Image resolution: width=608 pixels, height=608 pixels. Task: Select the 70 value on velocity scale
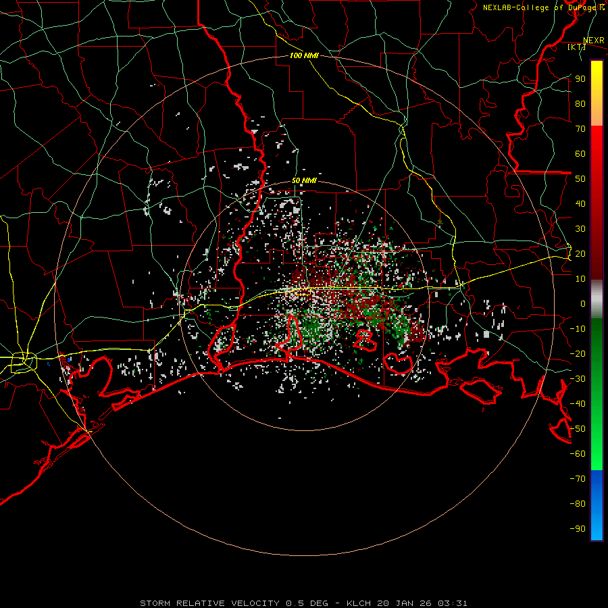(x=580, y=129)
